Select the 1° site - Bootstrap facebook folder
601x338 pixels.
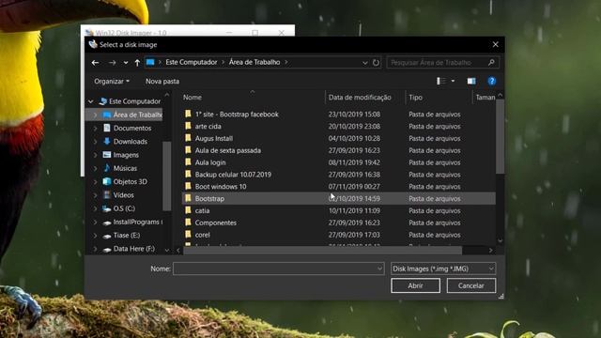coord(237,115)
